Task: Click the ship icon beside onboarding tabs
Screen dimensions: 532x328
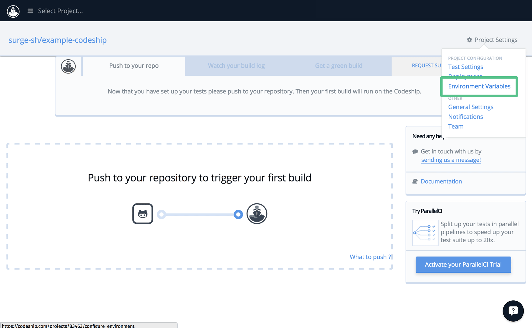Action: 68,66
